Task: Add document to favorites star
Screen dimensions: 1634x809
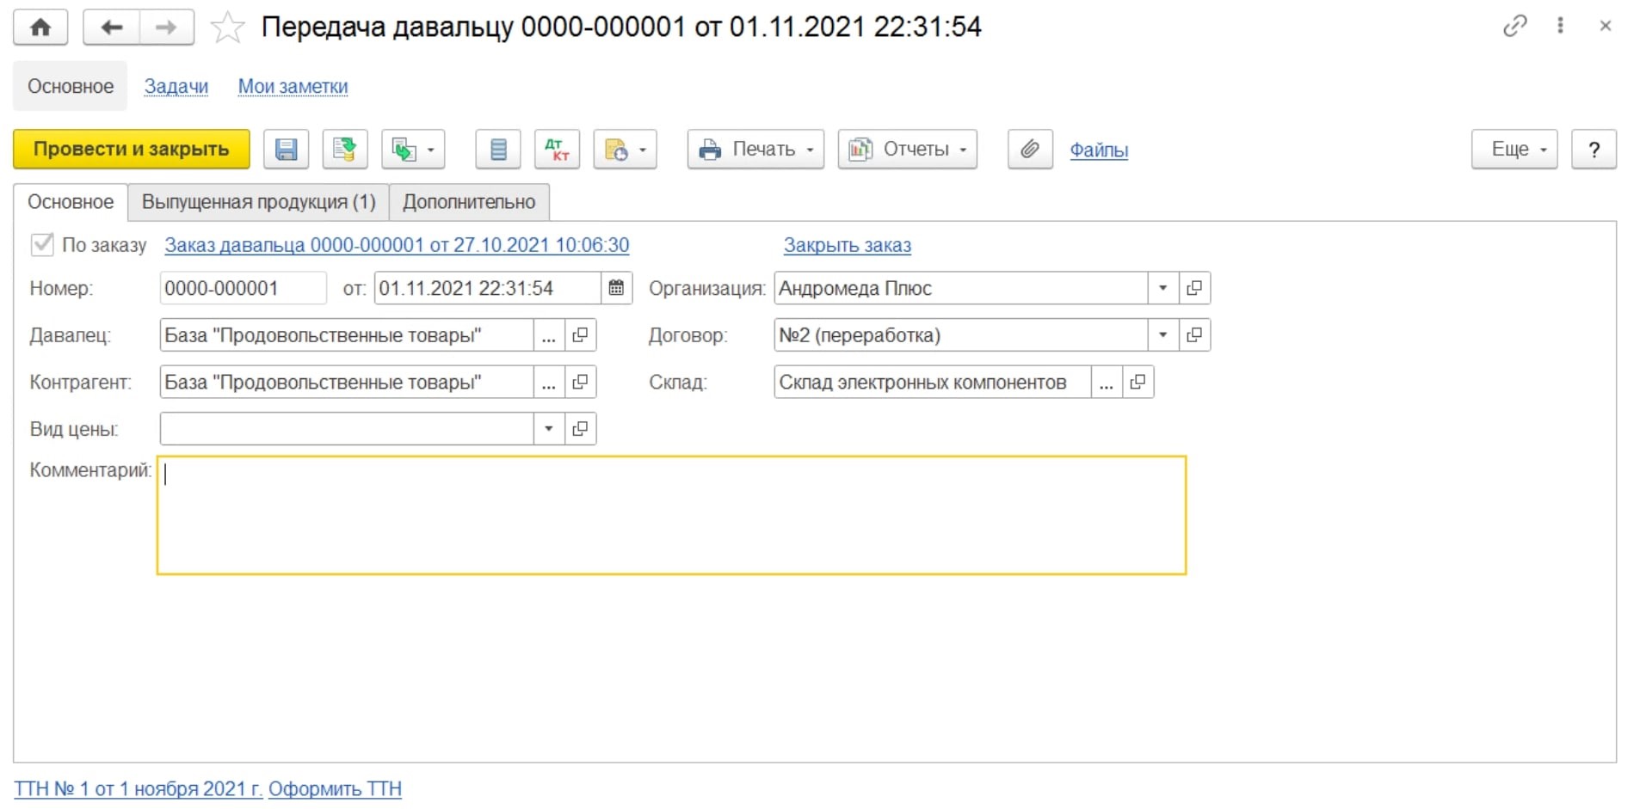Action: click(227, 28)
